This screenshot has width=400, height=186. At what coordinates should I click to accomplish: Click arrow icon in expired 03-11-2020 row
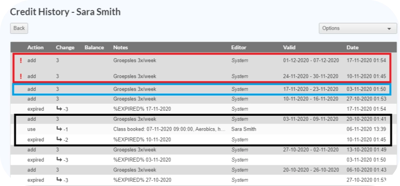pos(59,160)
